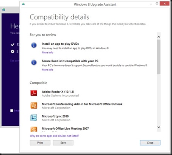Click the circled X icon in background window
The image size is (172, 155).
(x=13, y=52)
